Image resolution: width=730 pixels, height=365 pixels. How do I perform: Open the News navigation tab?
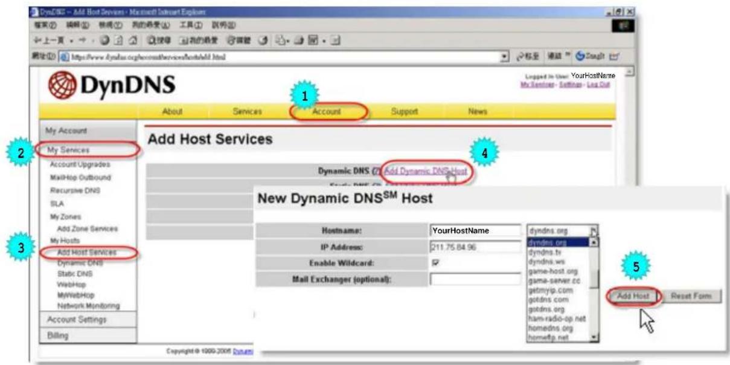point(477,112)
